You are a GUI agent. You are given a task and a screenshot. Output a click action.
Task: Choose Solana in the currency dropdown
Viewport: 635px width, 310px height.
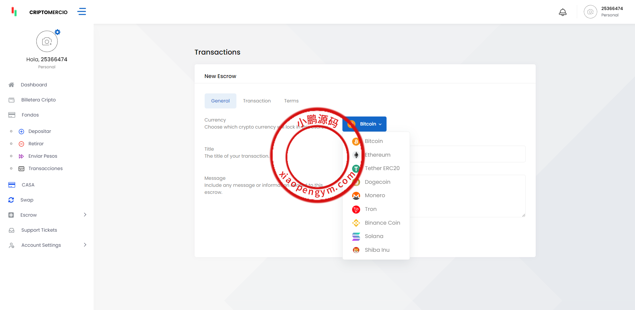coord(374,236)
